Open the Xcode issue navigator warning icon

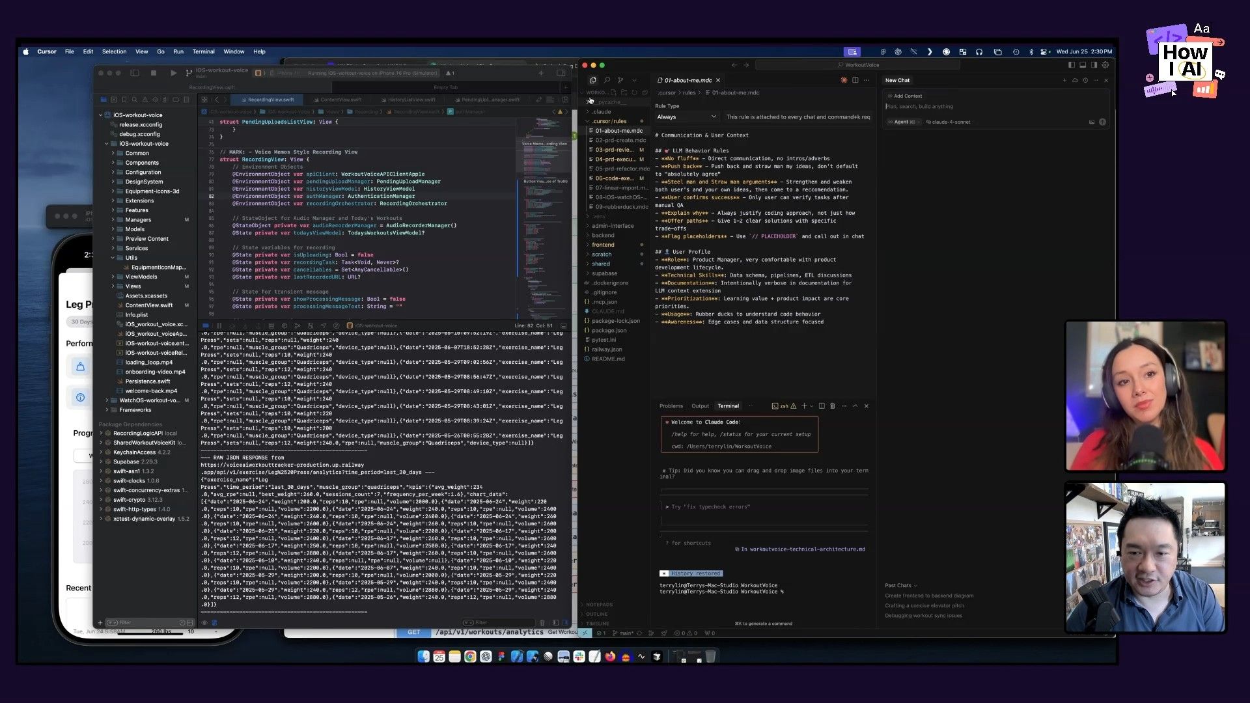tap(145, 100)
